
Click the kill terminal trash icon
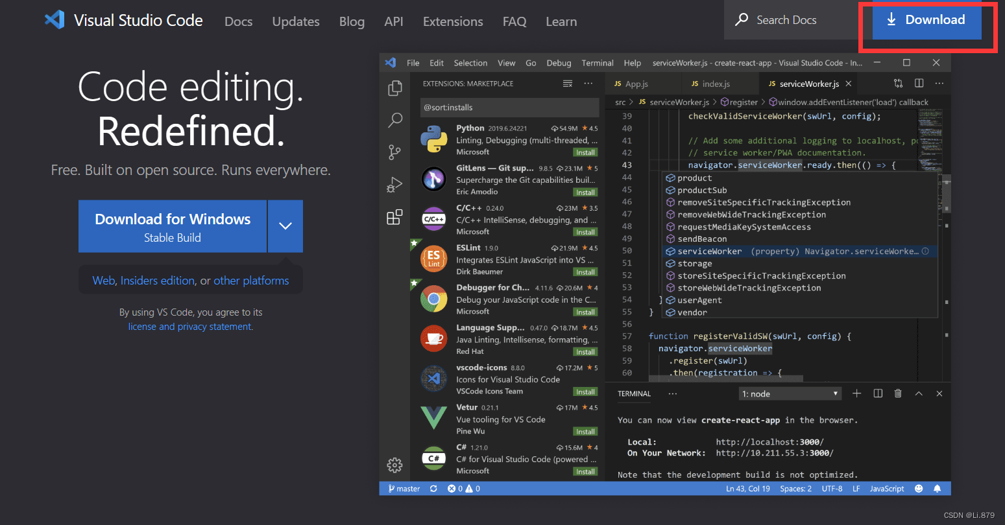898,393
